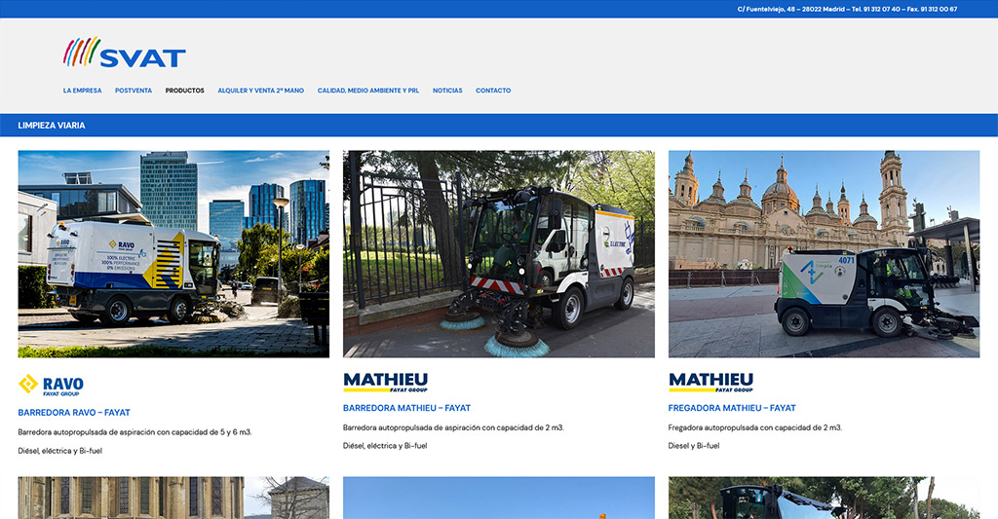Go to the Contacto page

pyautogui.click(x=493, y=91)
